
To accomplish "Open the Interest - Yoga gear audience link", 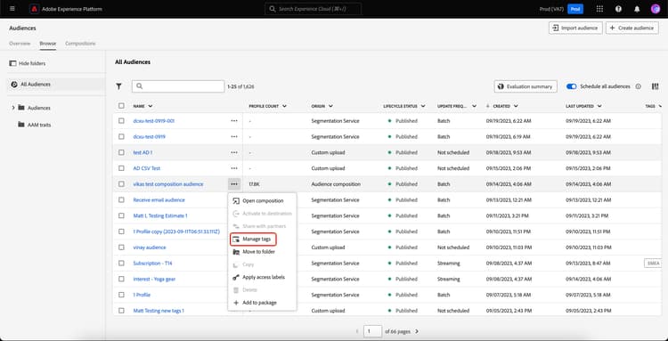I will pos(154,279).
